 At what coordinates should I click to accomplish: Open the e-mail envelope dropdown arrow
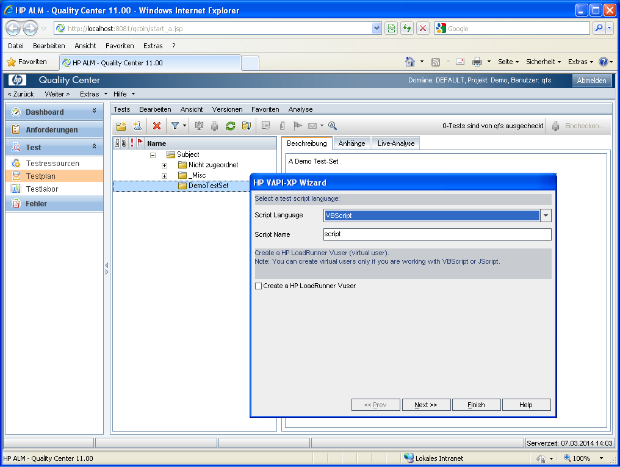tap(322, 126)
